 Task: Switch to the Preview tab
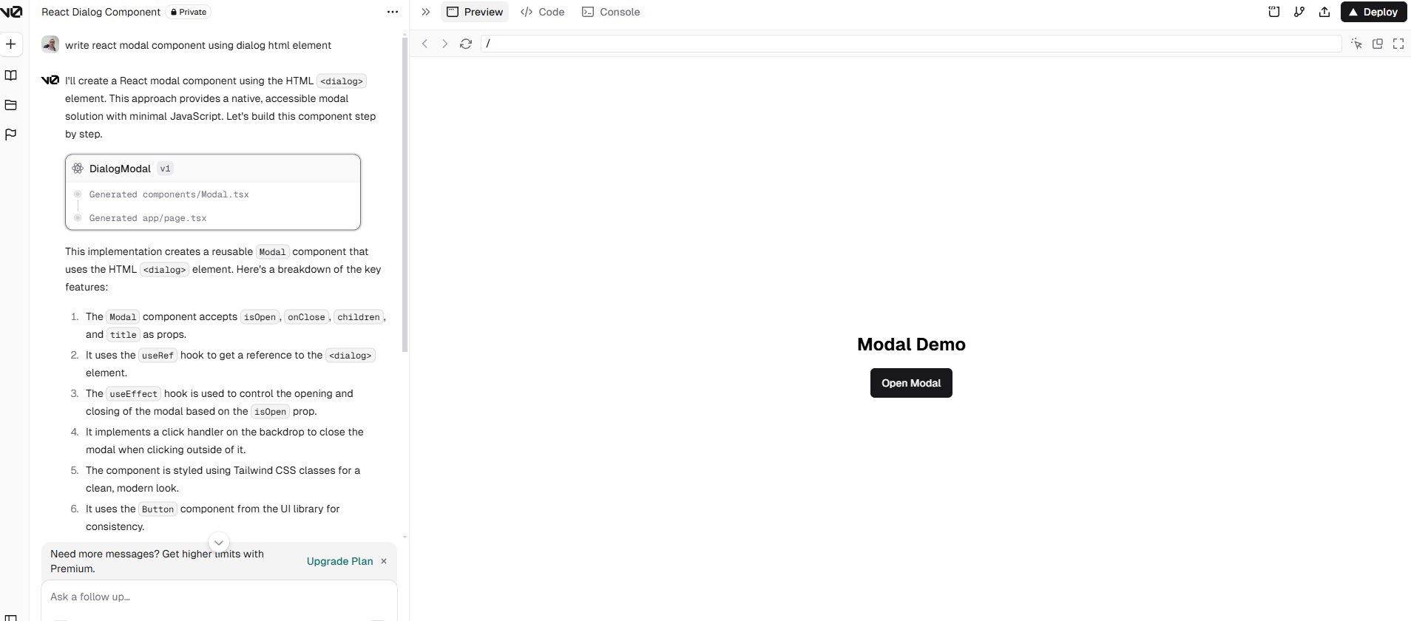point(475,12)
